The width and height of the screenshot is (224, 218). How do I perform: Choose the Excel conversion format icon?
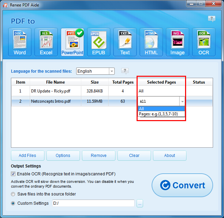coord(46,42)
